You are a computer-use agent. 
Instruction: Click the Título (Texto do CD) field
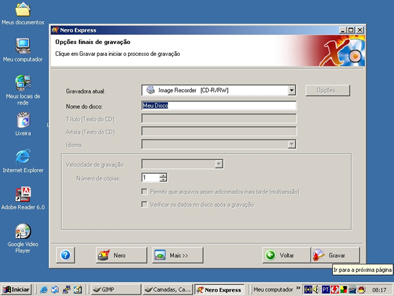pyautogui.click(x=219, y=118)
